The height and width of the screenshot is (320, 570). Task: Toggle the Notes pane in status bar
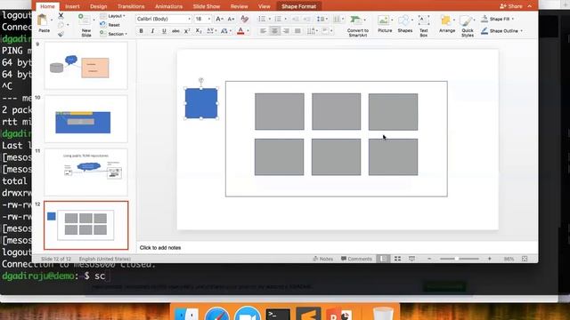pyautogui.click(x=322, y=259)
